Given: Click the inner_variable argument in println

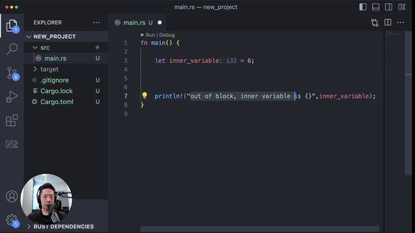Looking at the screenshot, I should tap(344, 96).
